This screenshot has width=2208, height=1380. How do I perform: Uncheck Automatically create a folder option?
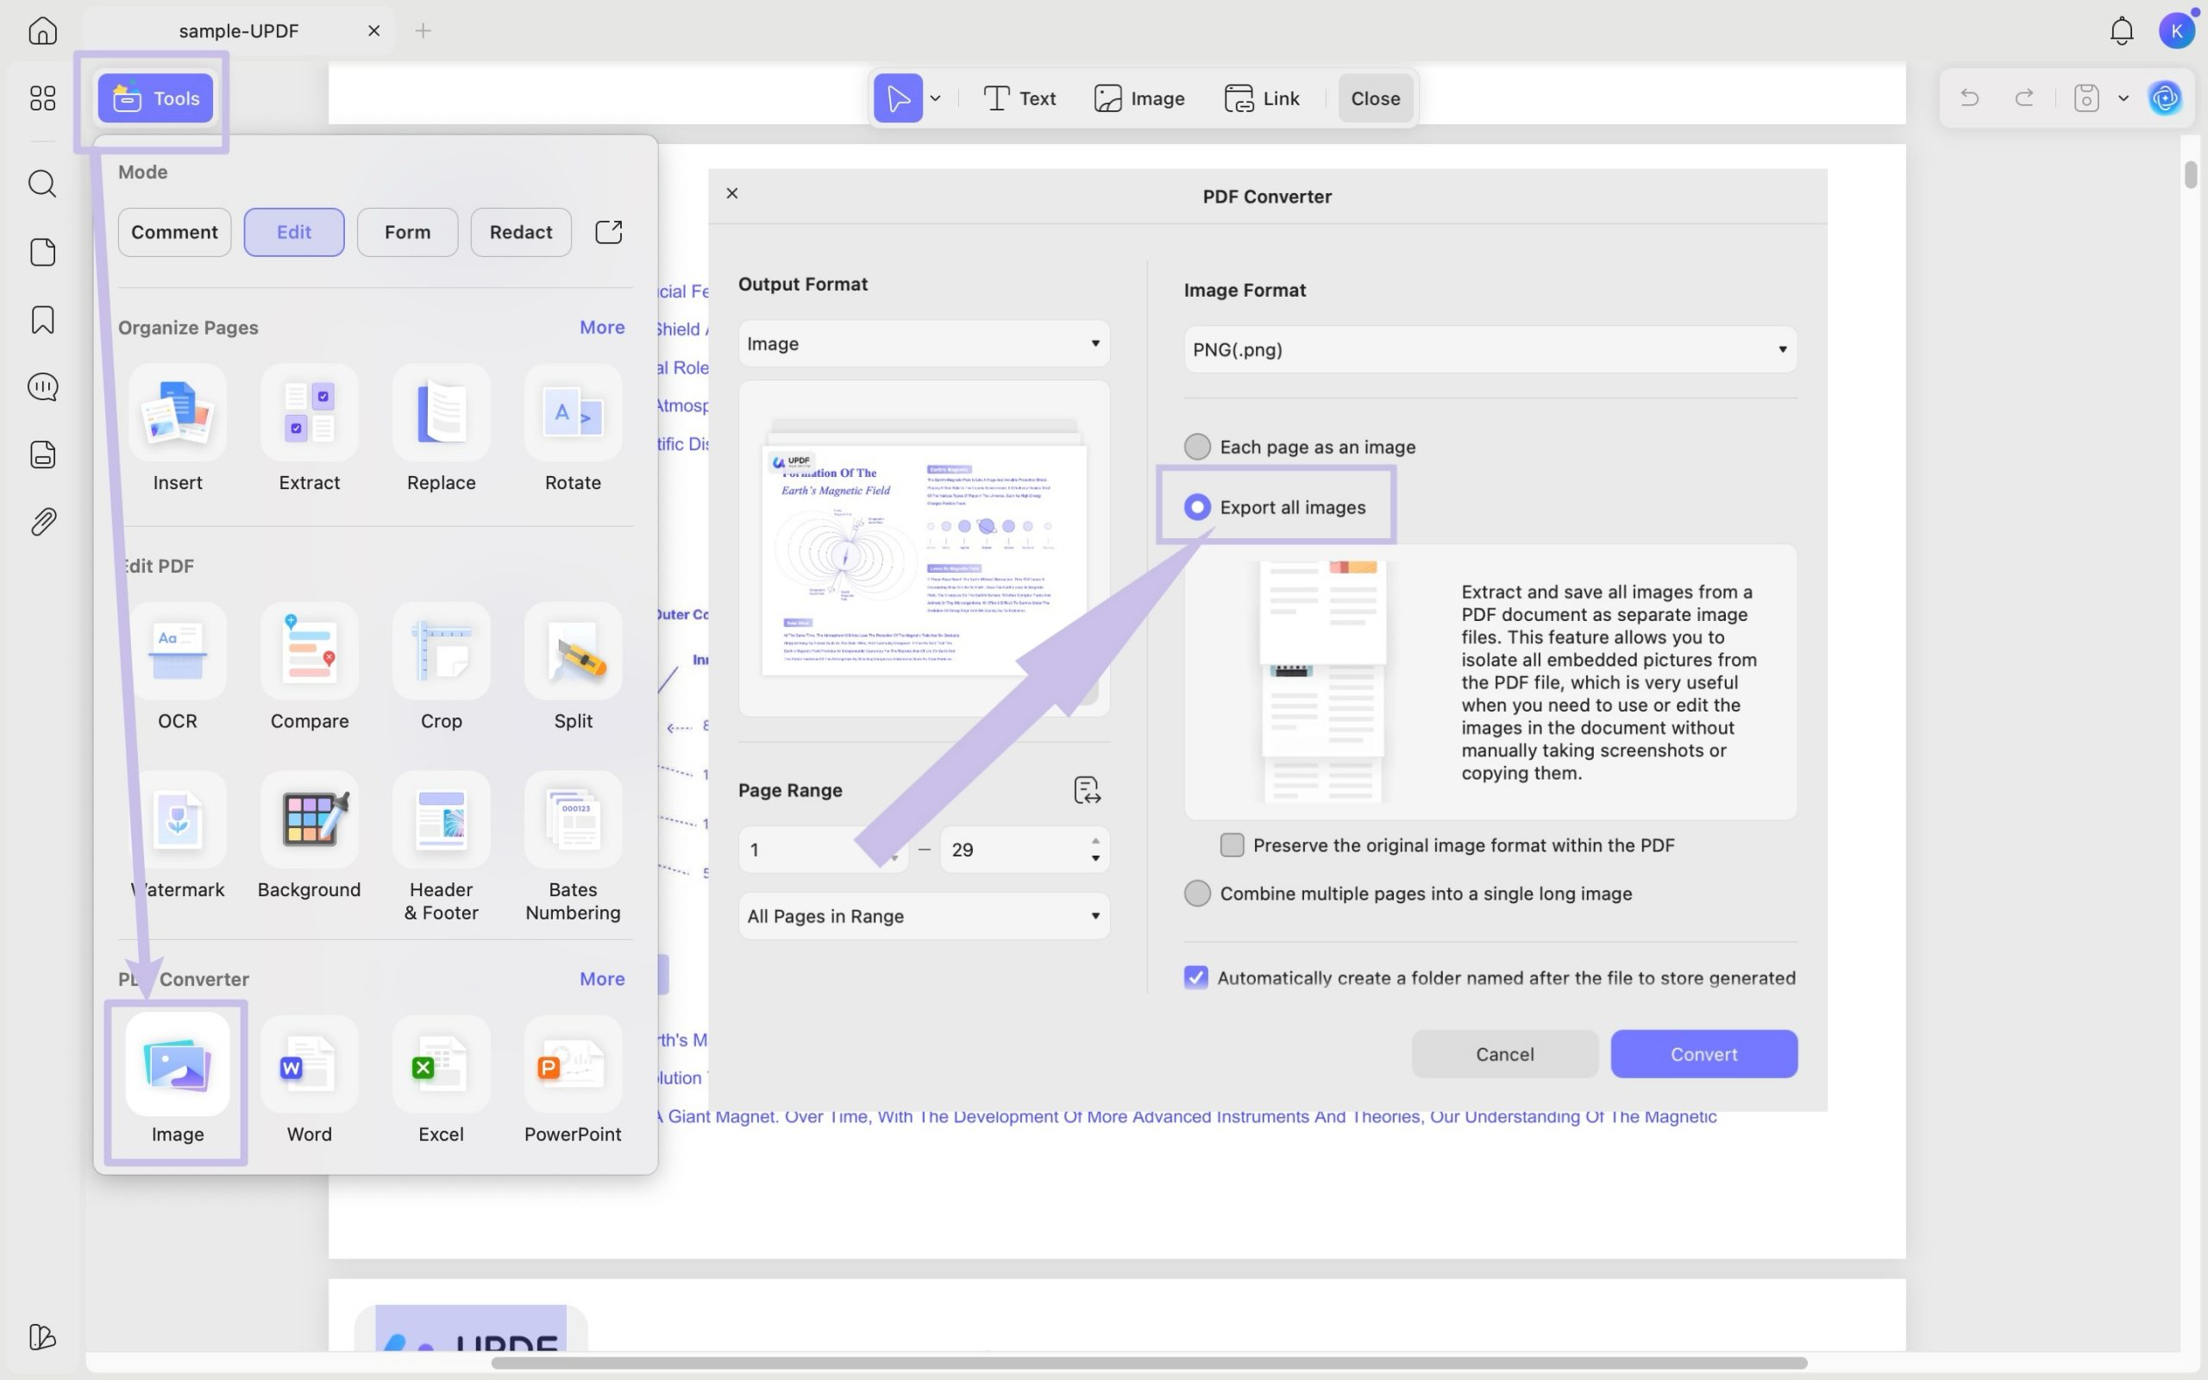click(1195, 977)
